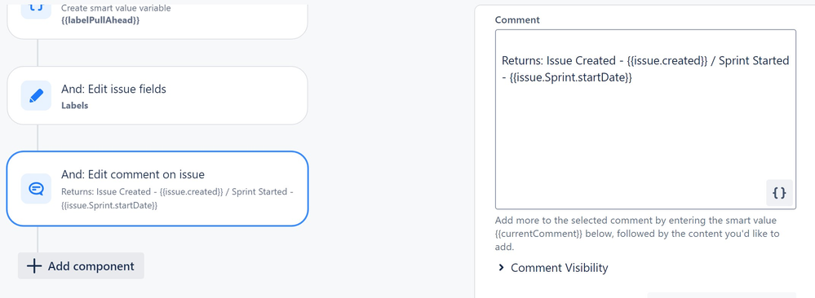Expand the Comment Visibility chevron

[501, 268]
